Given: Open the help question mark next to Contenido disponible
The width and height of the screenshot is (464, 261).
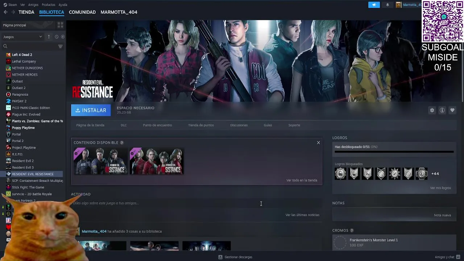Looking at the screenshot, I should pos(122,143).
